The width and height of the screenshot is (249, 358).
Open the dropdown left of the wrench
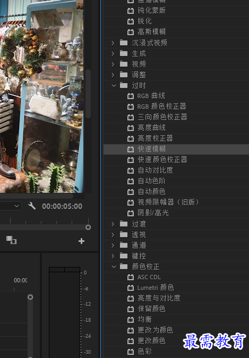point(11,206)
